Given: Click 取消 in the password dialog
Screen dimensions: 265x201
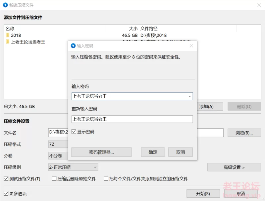Looking at the screenshot, I should 181,152.
